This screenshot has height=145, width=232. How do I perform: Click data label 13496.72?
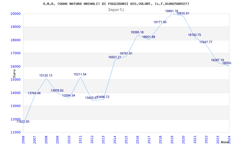click(x=103, y=97)
